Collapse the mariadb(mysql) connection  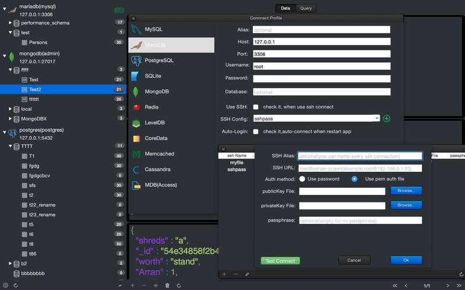5,9
